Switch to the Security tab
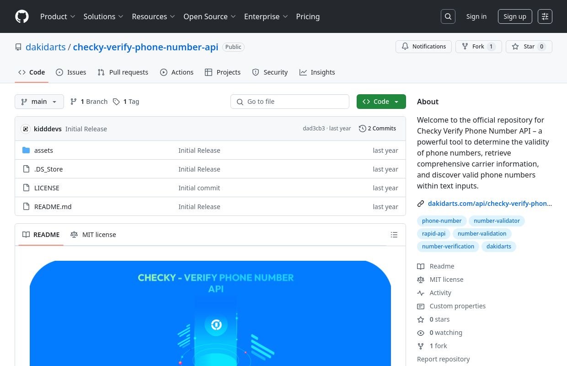 270,72
